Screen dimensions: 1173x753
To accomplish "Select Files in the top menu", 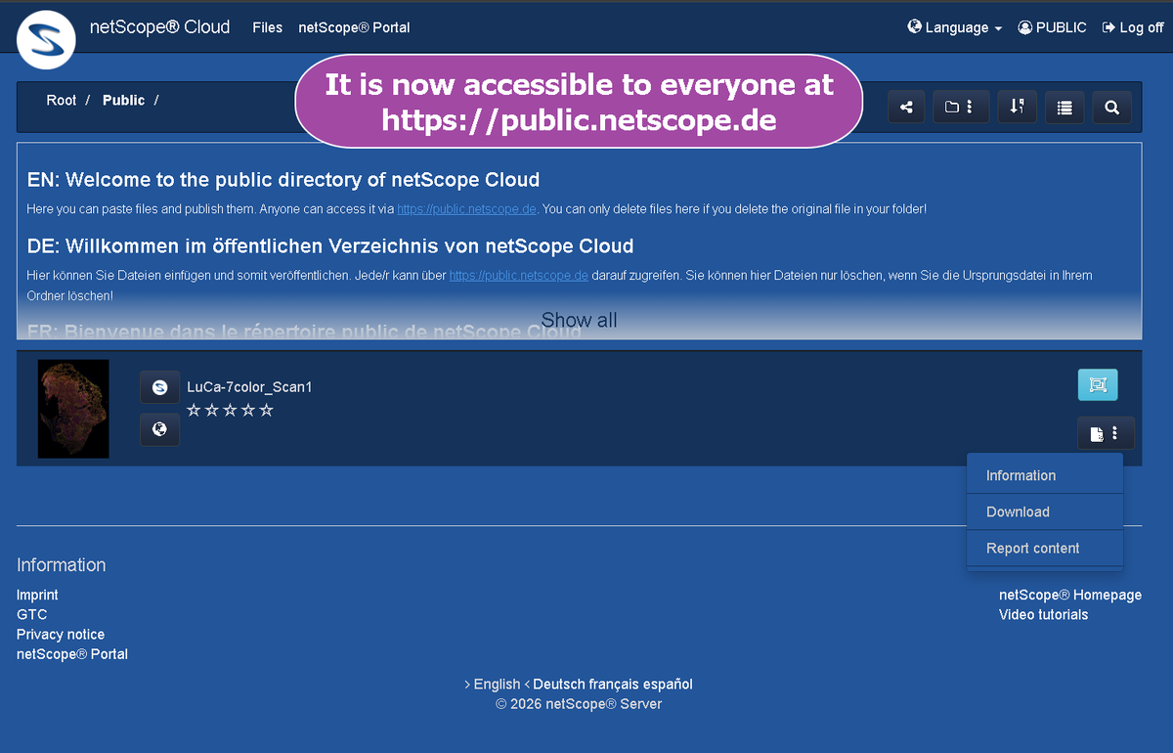I will pos(267,27).
